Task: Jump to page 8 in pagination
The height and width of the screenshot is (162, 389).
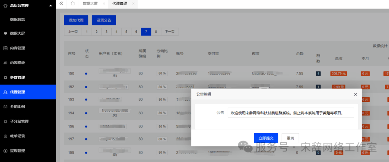Action: 156,32
